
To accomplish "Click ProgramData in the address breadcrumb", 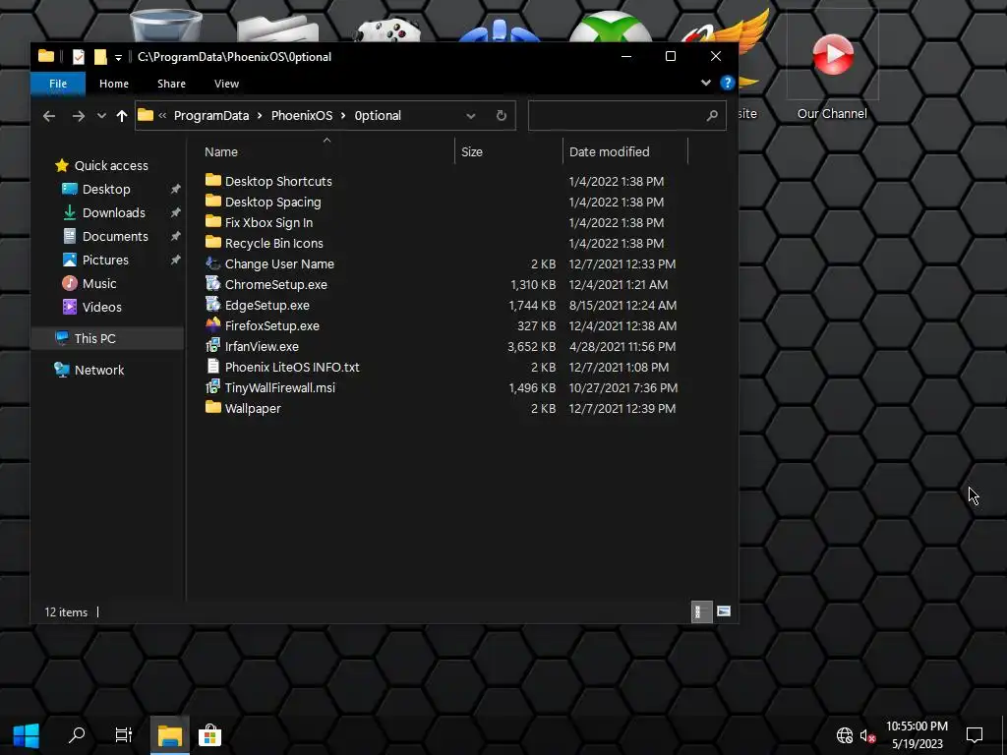I will point(211,116).
